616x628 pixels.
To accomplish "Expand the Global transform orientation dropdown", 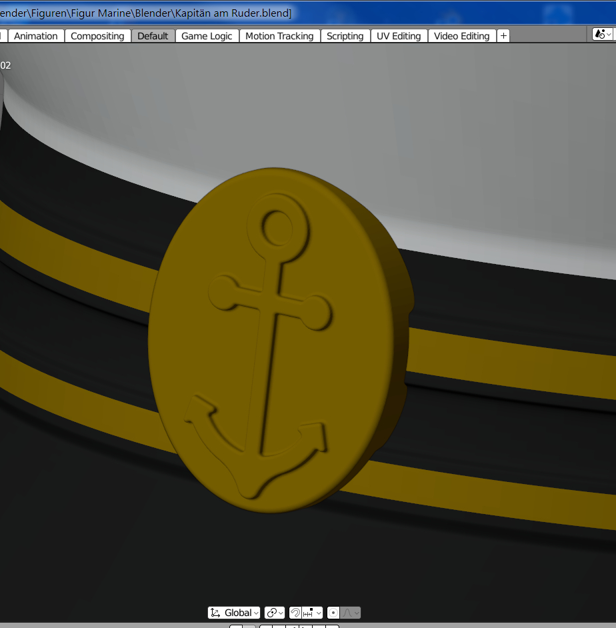I will point(234,613).
